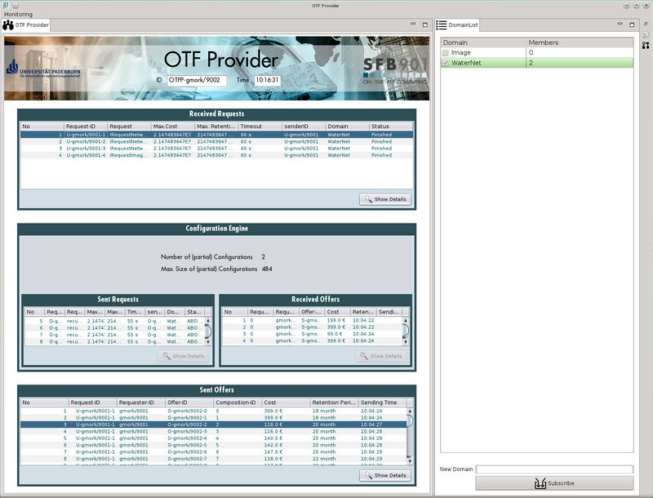Click Composition-ID header in Sent Offers
Screen dimensions: 653x498
[238, 402]
